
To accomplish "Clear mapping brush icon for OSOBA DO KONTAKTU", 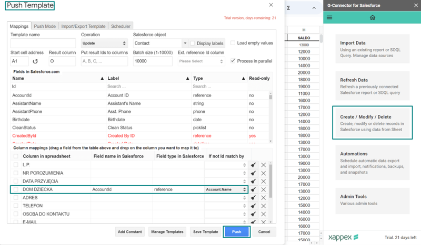I will click(253, 214).
